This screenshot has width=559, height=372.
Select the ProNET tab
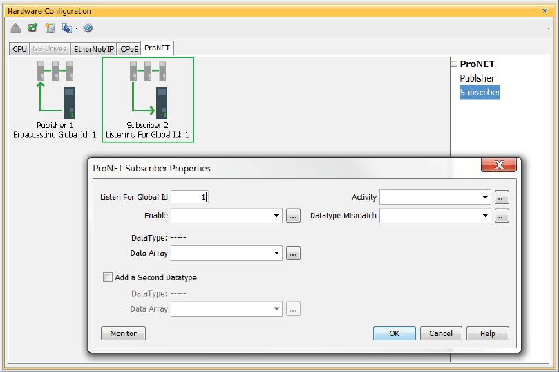coord(158,48)
